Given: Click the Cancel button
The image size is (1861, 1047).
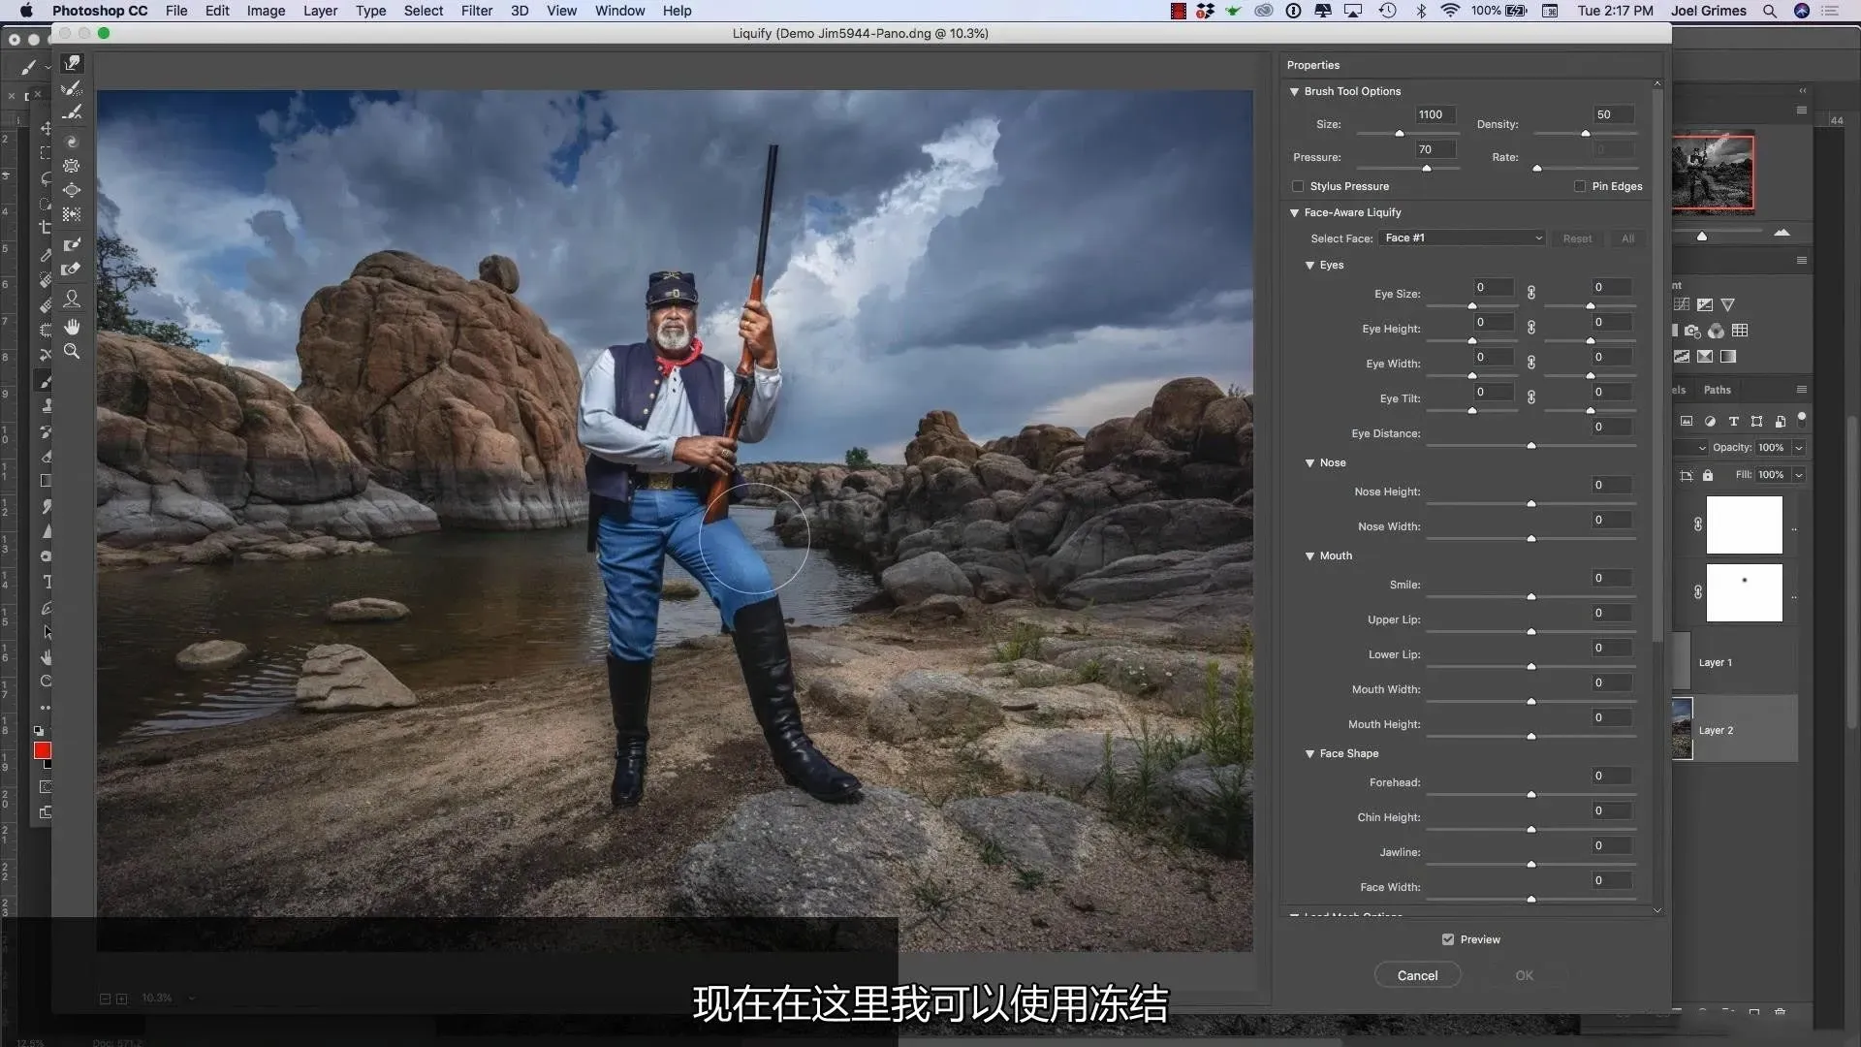Looking at the screenshot, I should click(1417, 975).
